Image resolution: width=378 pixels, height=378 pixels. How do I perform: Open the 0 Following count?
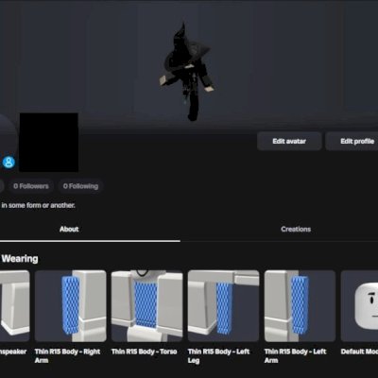click(x=80, y=186)
